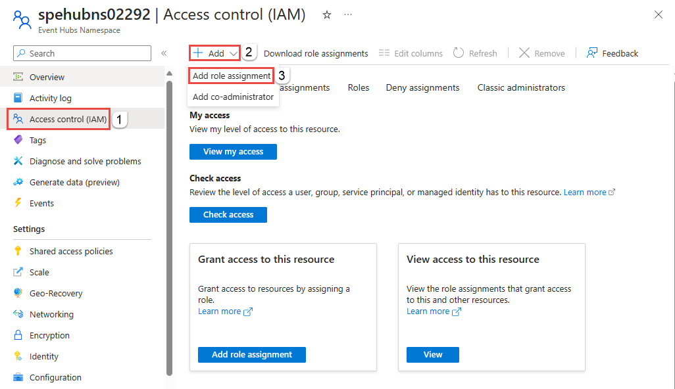Switch to the Roles tab
Viewport: 675px width, 389px height.
(x=359, y=87)
